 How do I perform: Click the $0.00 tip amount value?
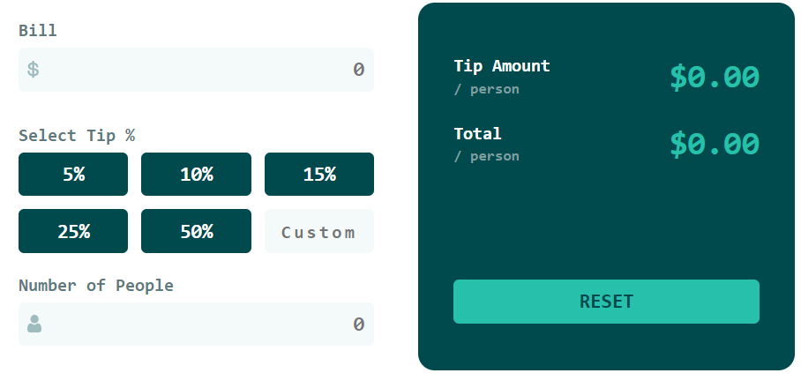(714, 77)
